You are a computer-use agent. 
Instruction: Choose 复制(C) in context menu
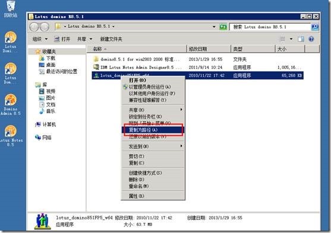point(153,163)
